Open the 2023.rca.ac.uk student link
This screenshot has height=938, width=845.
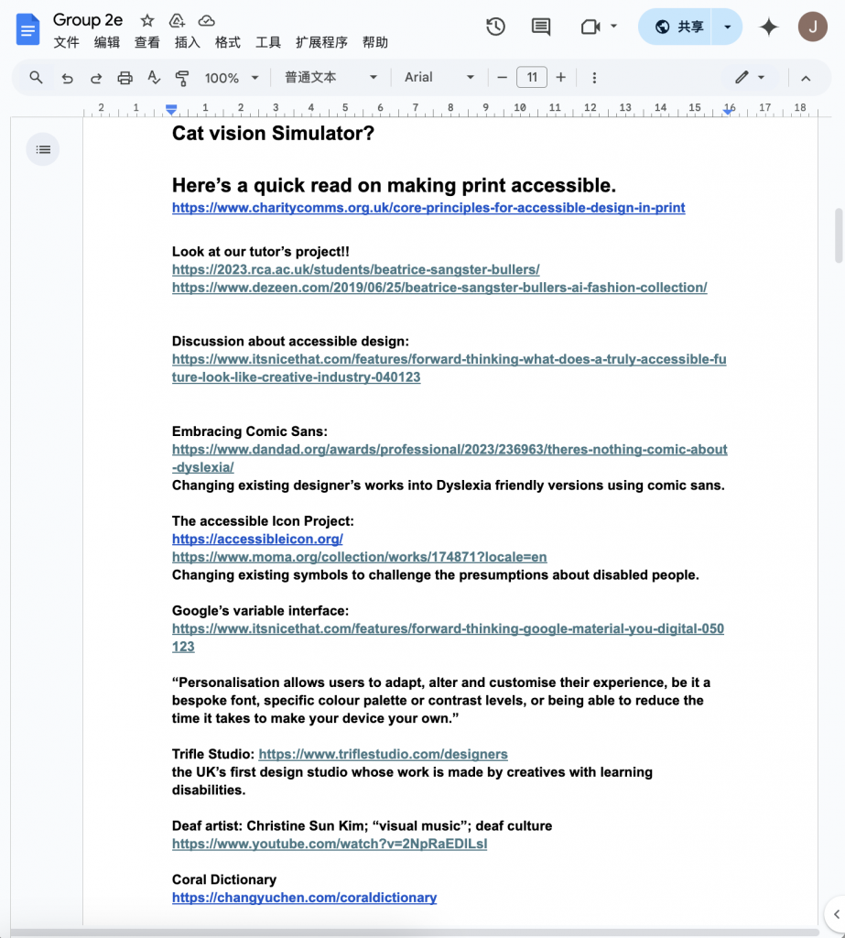point(356,270)
